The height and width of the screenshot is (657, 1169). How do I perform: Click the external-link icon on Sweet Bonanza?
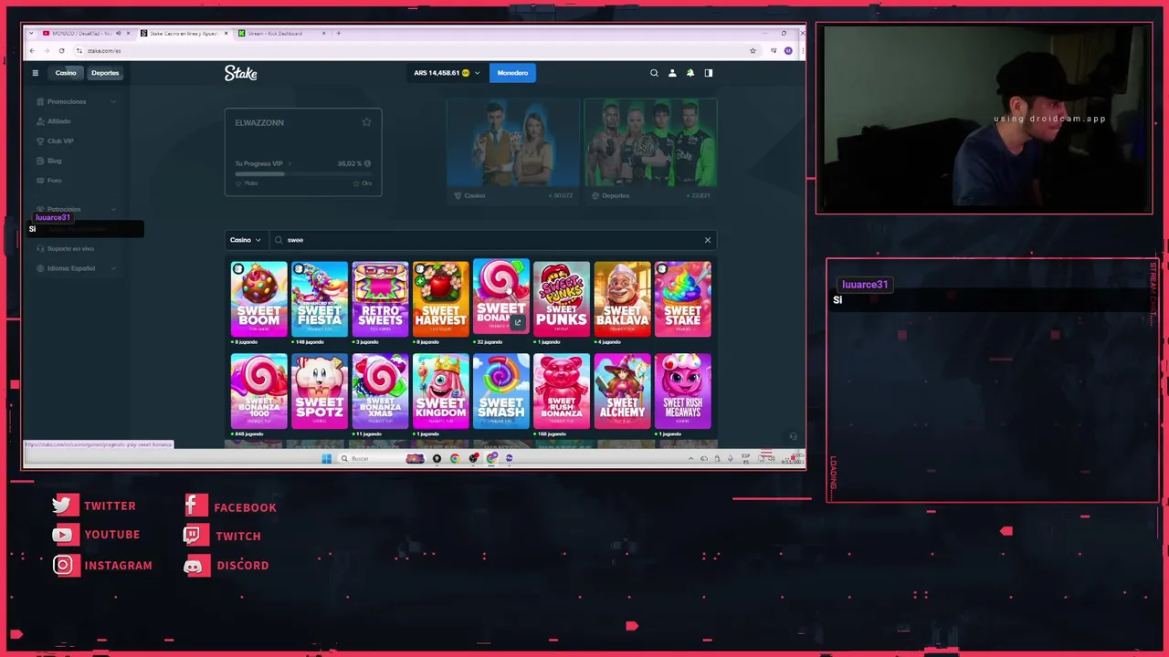(x=518, y=322)
